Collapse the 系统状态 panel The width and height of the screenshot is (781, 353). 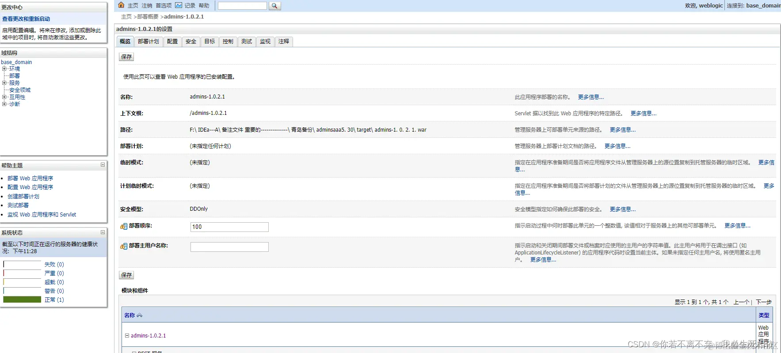[x=103, y=232]
